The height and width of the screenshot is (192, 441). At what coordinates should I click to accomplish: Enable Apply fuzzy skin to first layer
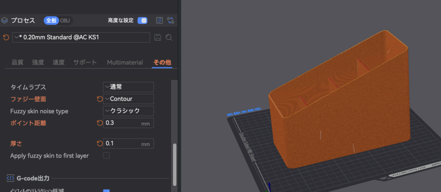click(x=106, y=155)
